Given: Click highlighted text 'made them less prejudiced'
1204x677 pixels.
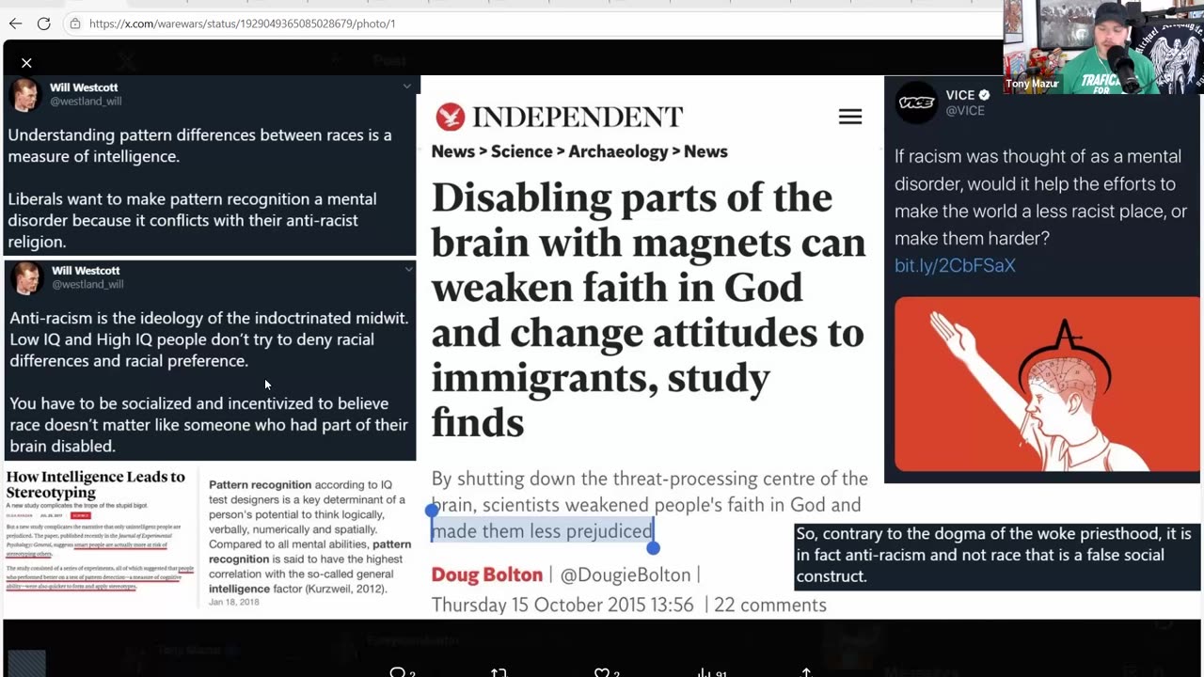Looking at the screenshot, I should click(x=542, y=531).
